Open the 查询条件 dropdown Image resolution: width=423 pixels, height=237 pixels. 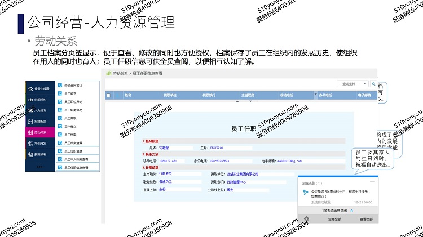(x=352, y=84)
